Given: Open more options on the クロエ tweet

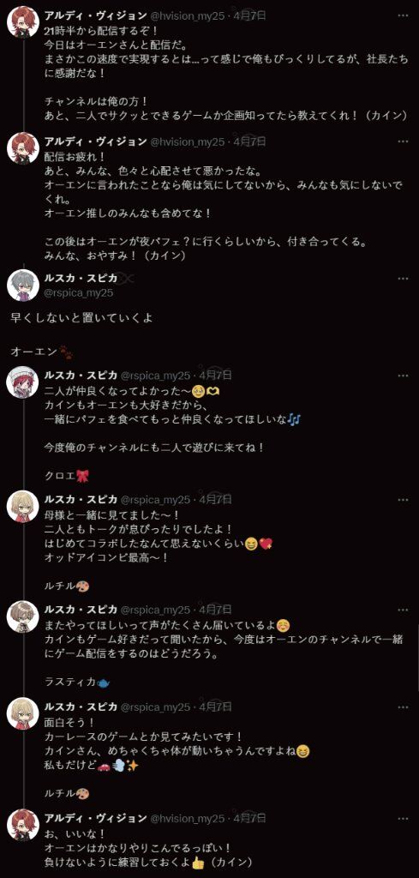Looking at the screenshot, I should [x=403, y=375].
